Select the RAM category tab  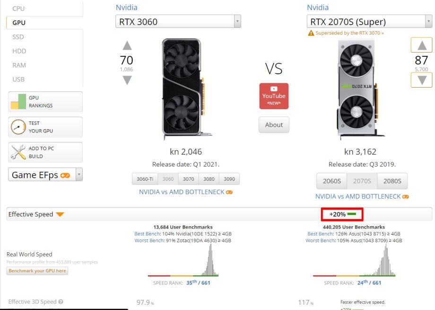click(19, 65)
